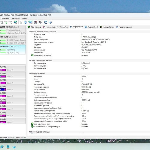Screen dimensions: 150x150
Task: Click the magenta bar of 77,5 GB partition
Action: [x=3, y=70]
